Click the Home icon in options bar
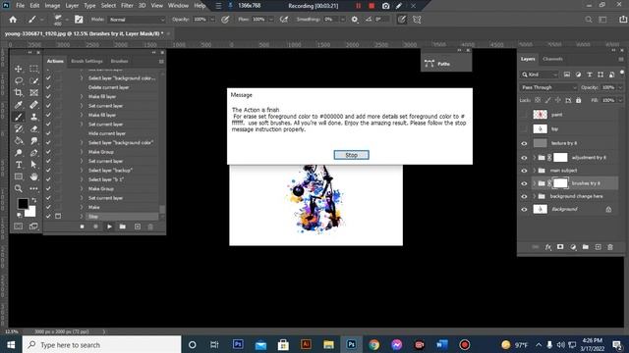 tap(13, 20)
